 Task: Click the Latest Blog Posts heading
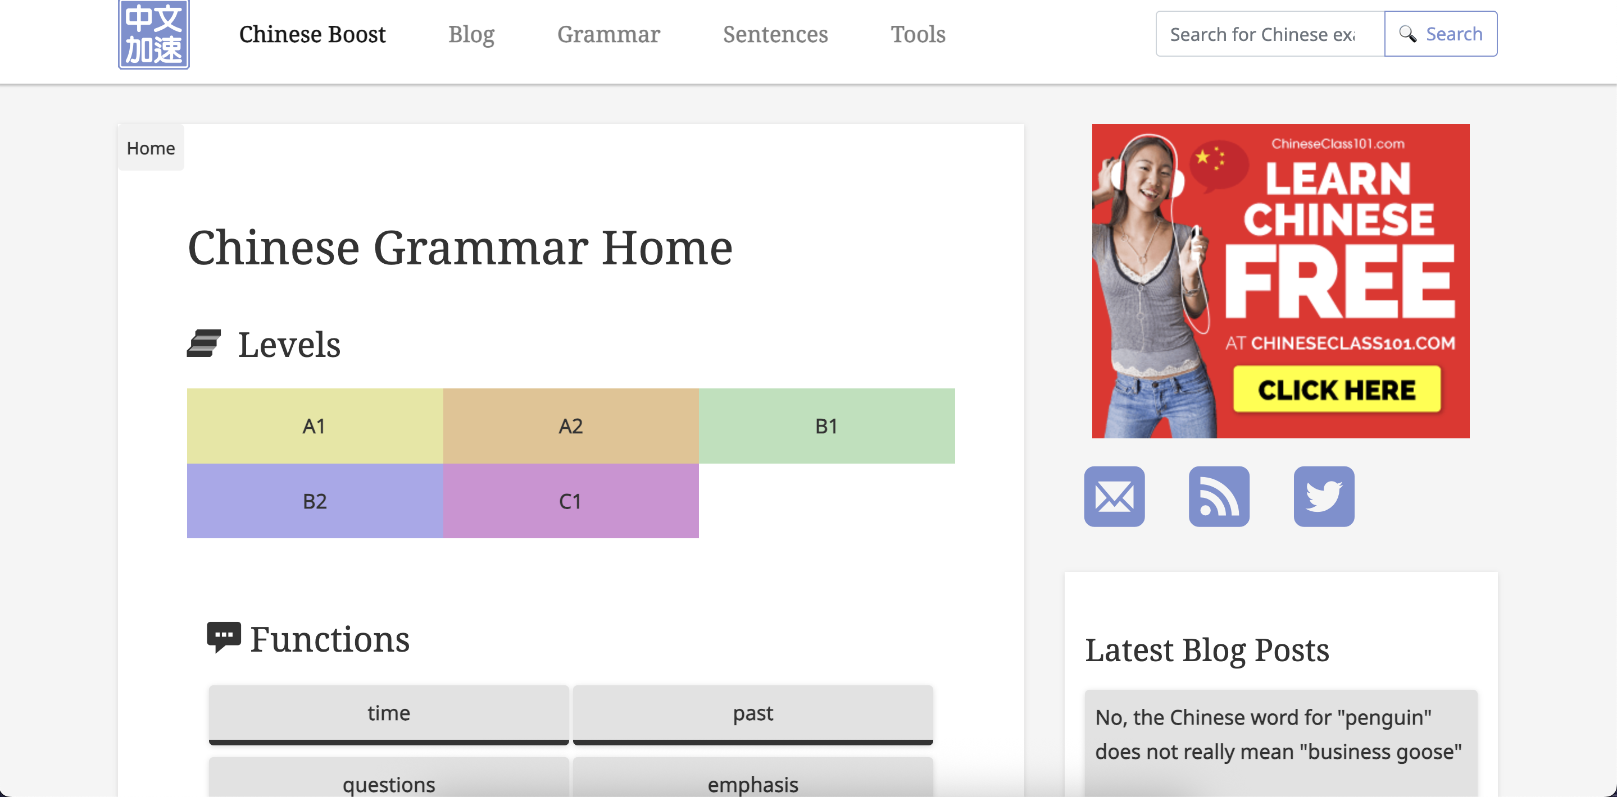[1206, 651]
